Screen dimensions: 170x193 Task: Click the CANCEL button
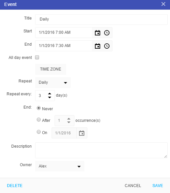[x=133, y=185]
